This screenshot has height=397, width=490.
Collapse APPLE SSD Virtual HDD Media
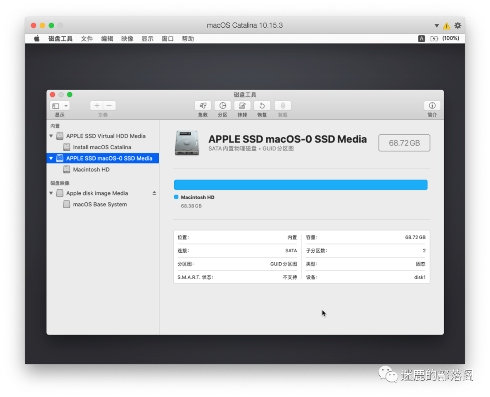tap(51, 136)
